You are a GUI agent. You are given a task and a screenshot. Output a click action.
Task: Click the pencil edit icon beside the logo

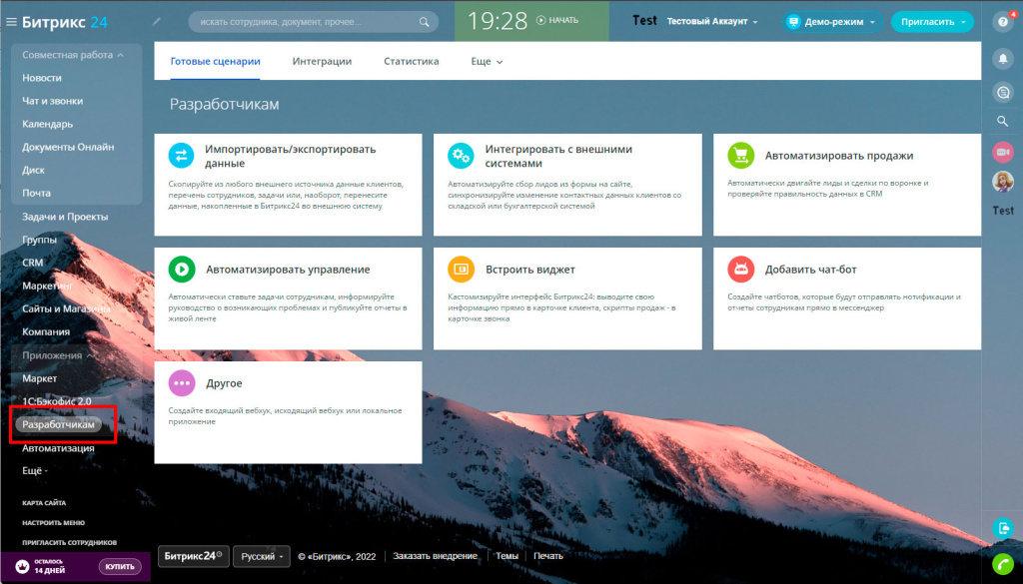(x=157, y=21)
